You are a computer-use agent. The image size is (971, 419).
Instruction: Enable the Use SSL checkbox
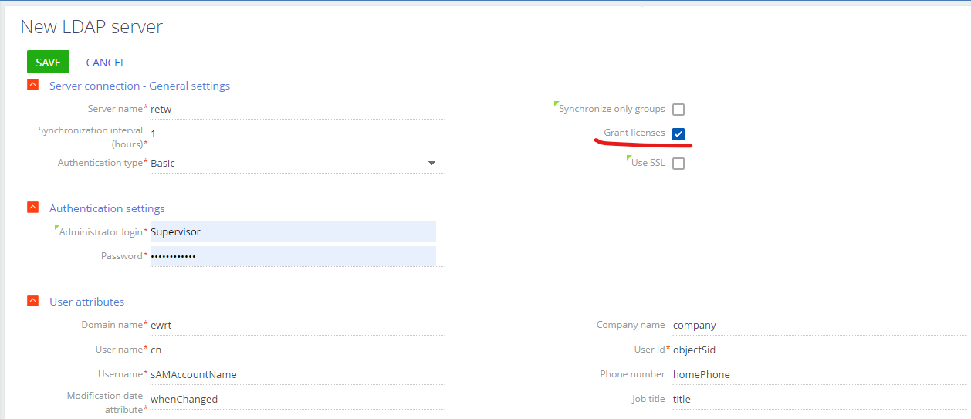(x=678, y=164)
